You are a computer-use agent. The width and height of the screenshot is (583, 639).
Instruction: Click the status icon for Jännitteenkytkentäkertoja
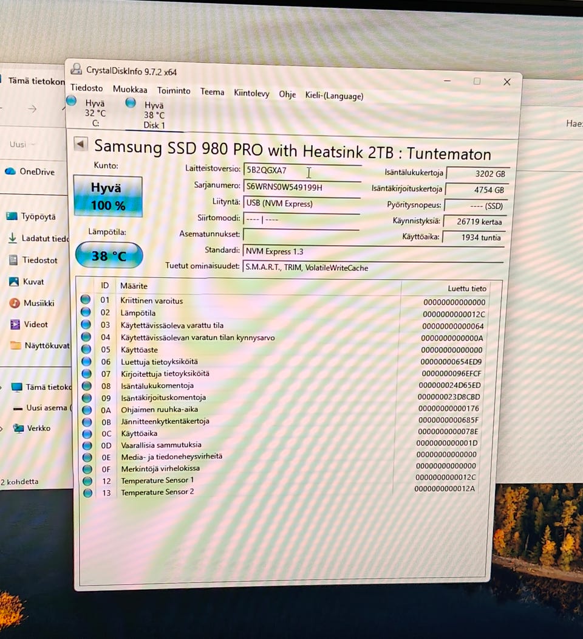(x=87, y=422)
